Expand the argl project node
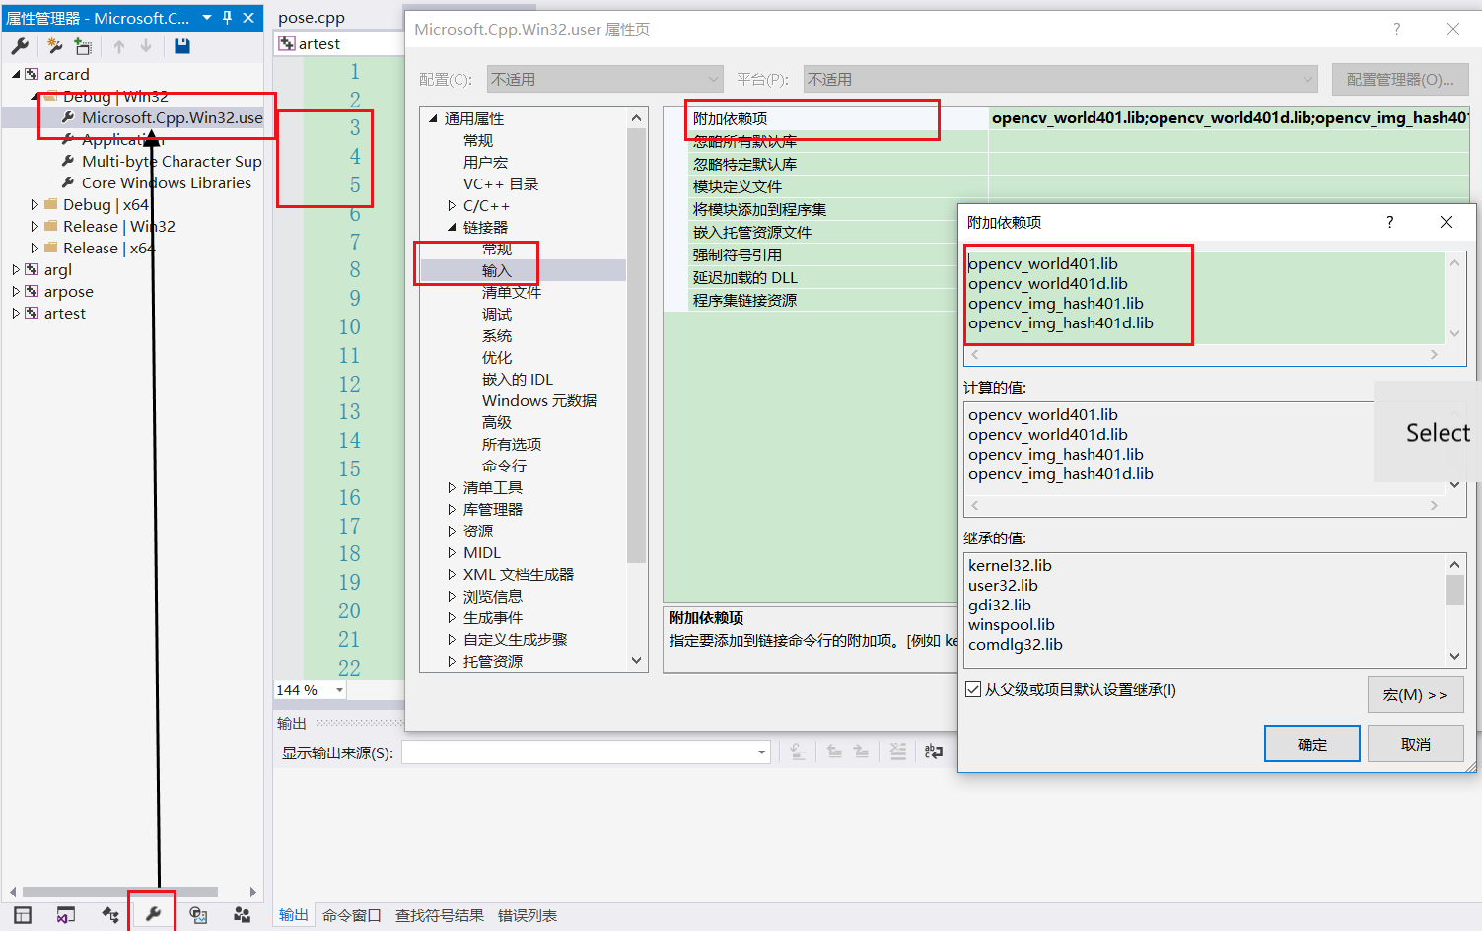 tap(16, 269)
